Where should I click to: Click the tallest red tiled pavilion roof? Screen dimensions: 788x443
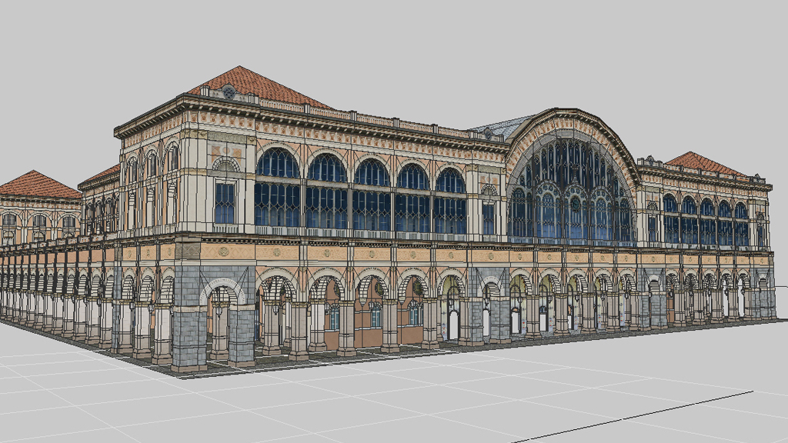click(x=259, y=87)
